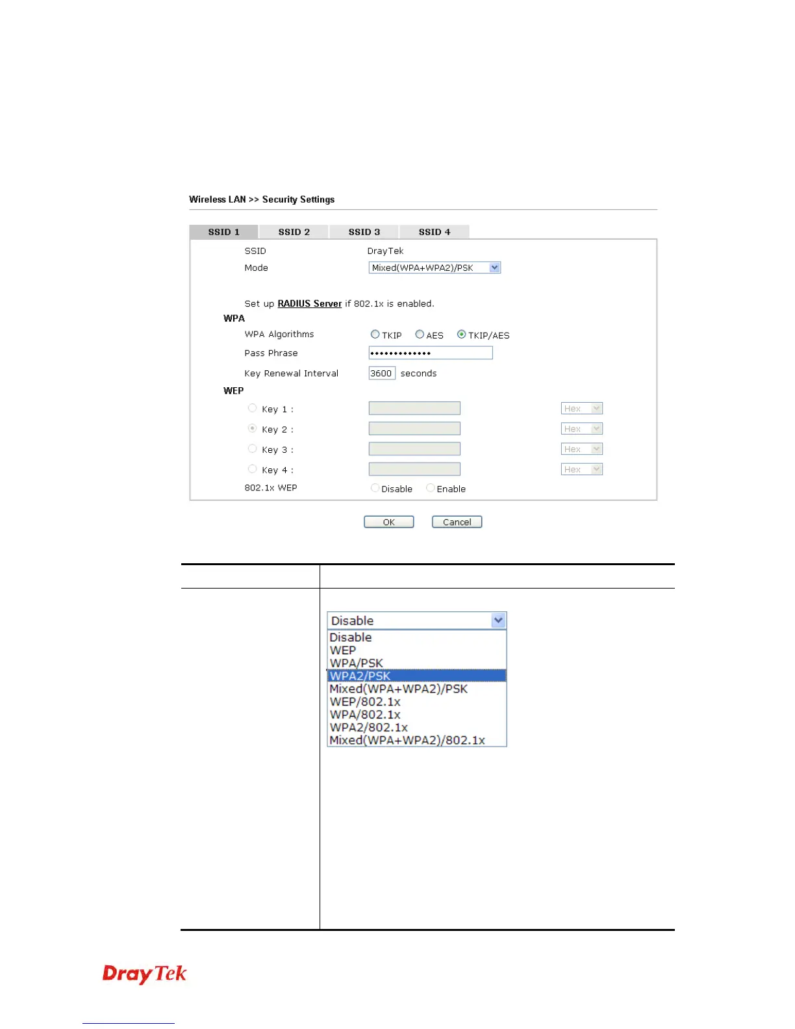Open the Key 1 Hex format dropdown

click(x=582, y=409)
